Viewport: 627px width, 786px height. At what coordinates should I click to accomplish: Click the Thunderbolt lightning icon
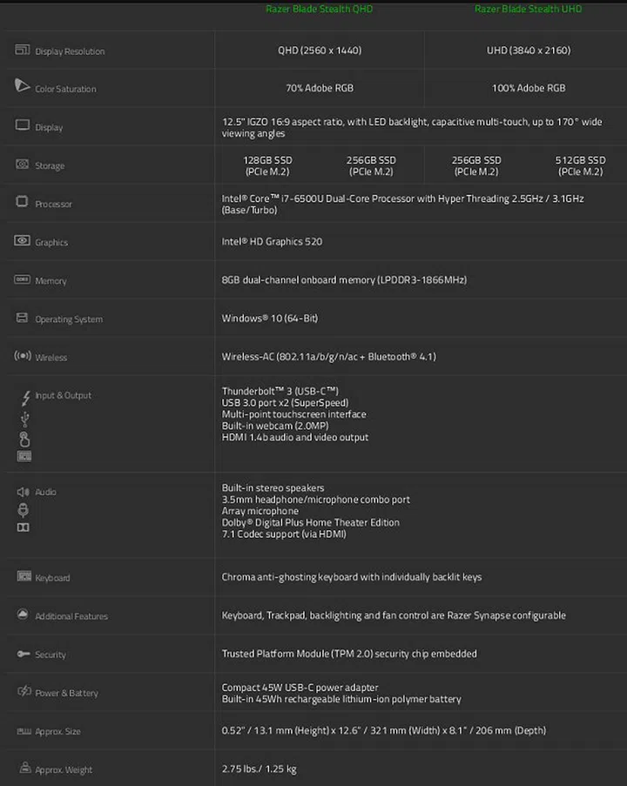pos(25,398)
